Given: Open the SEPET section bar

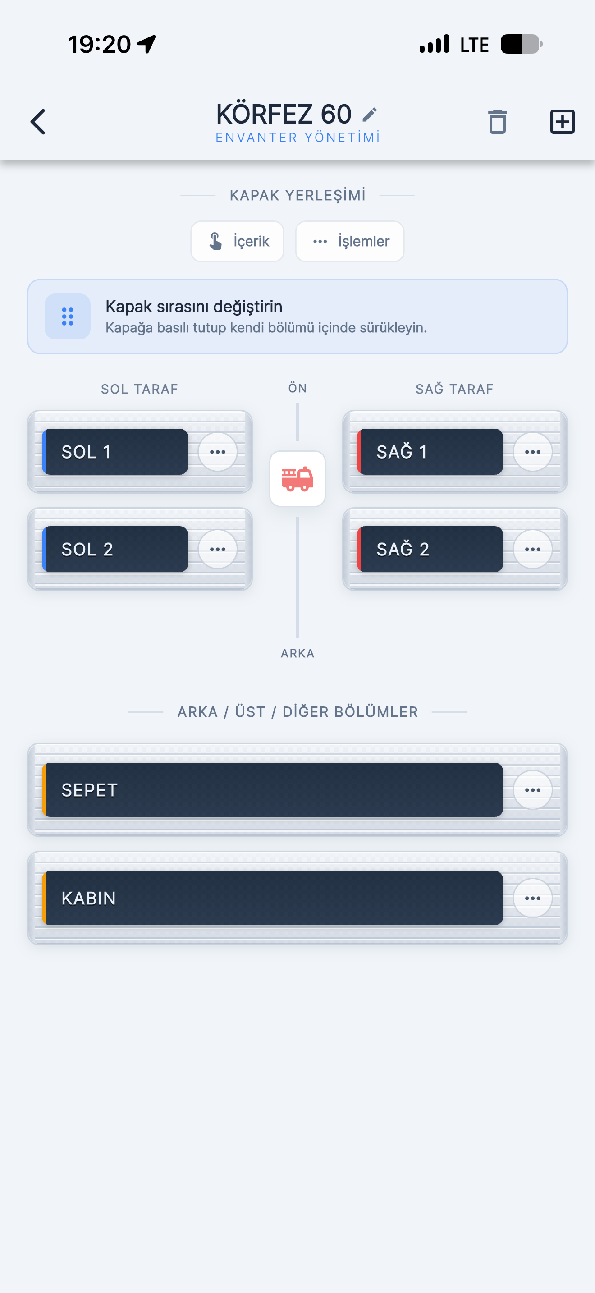Looking at the screenshot, I should [x=272, y=790].
